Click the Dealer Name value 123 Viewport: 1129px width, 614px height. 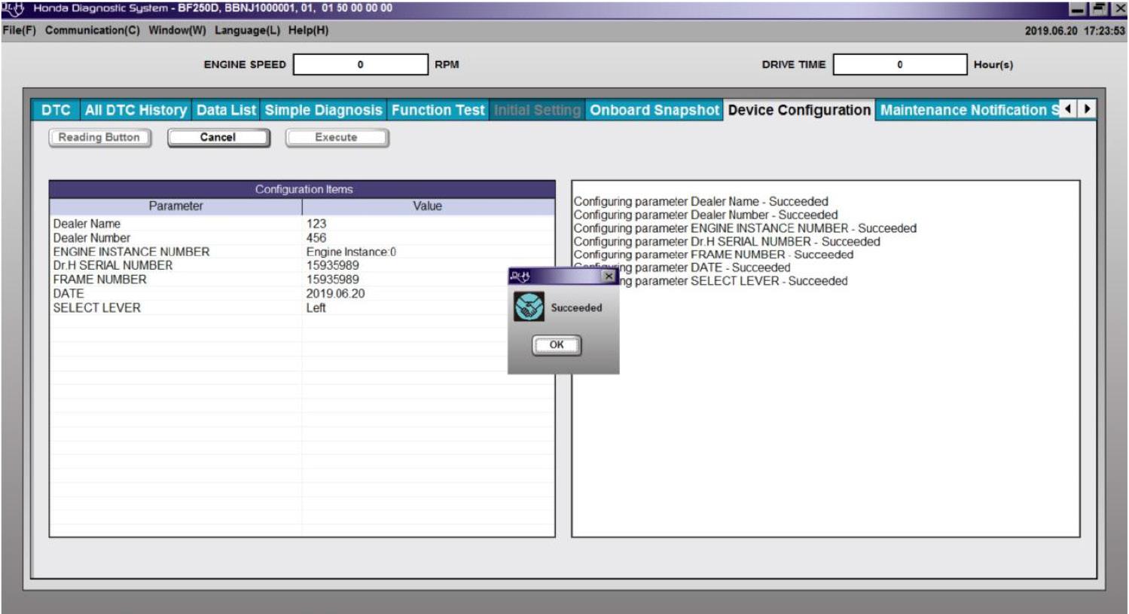point(316,224)
